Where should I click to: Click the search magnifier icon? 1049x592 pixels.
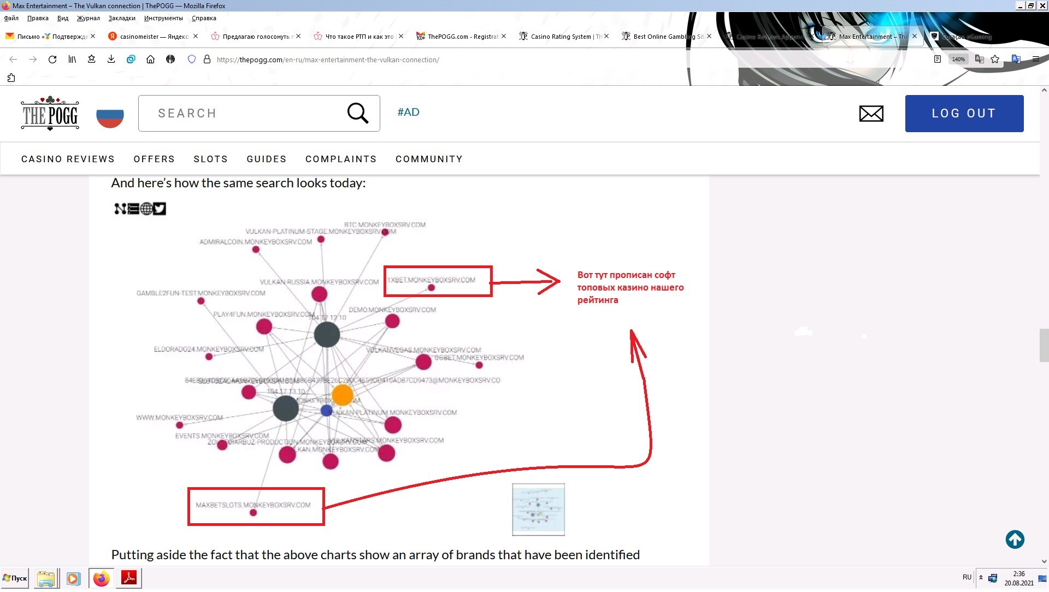coord(358,114)
